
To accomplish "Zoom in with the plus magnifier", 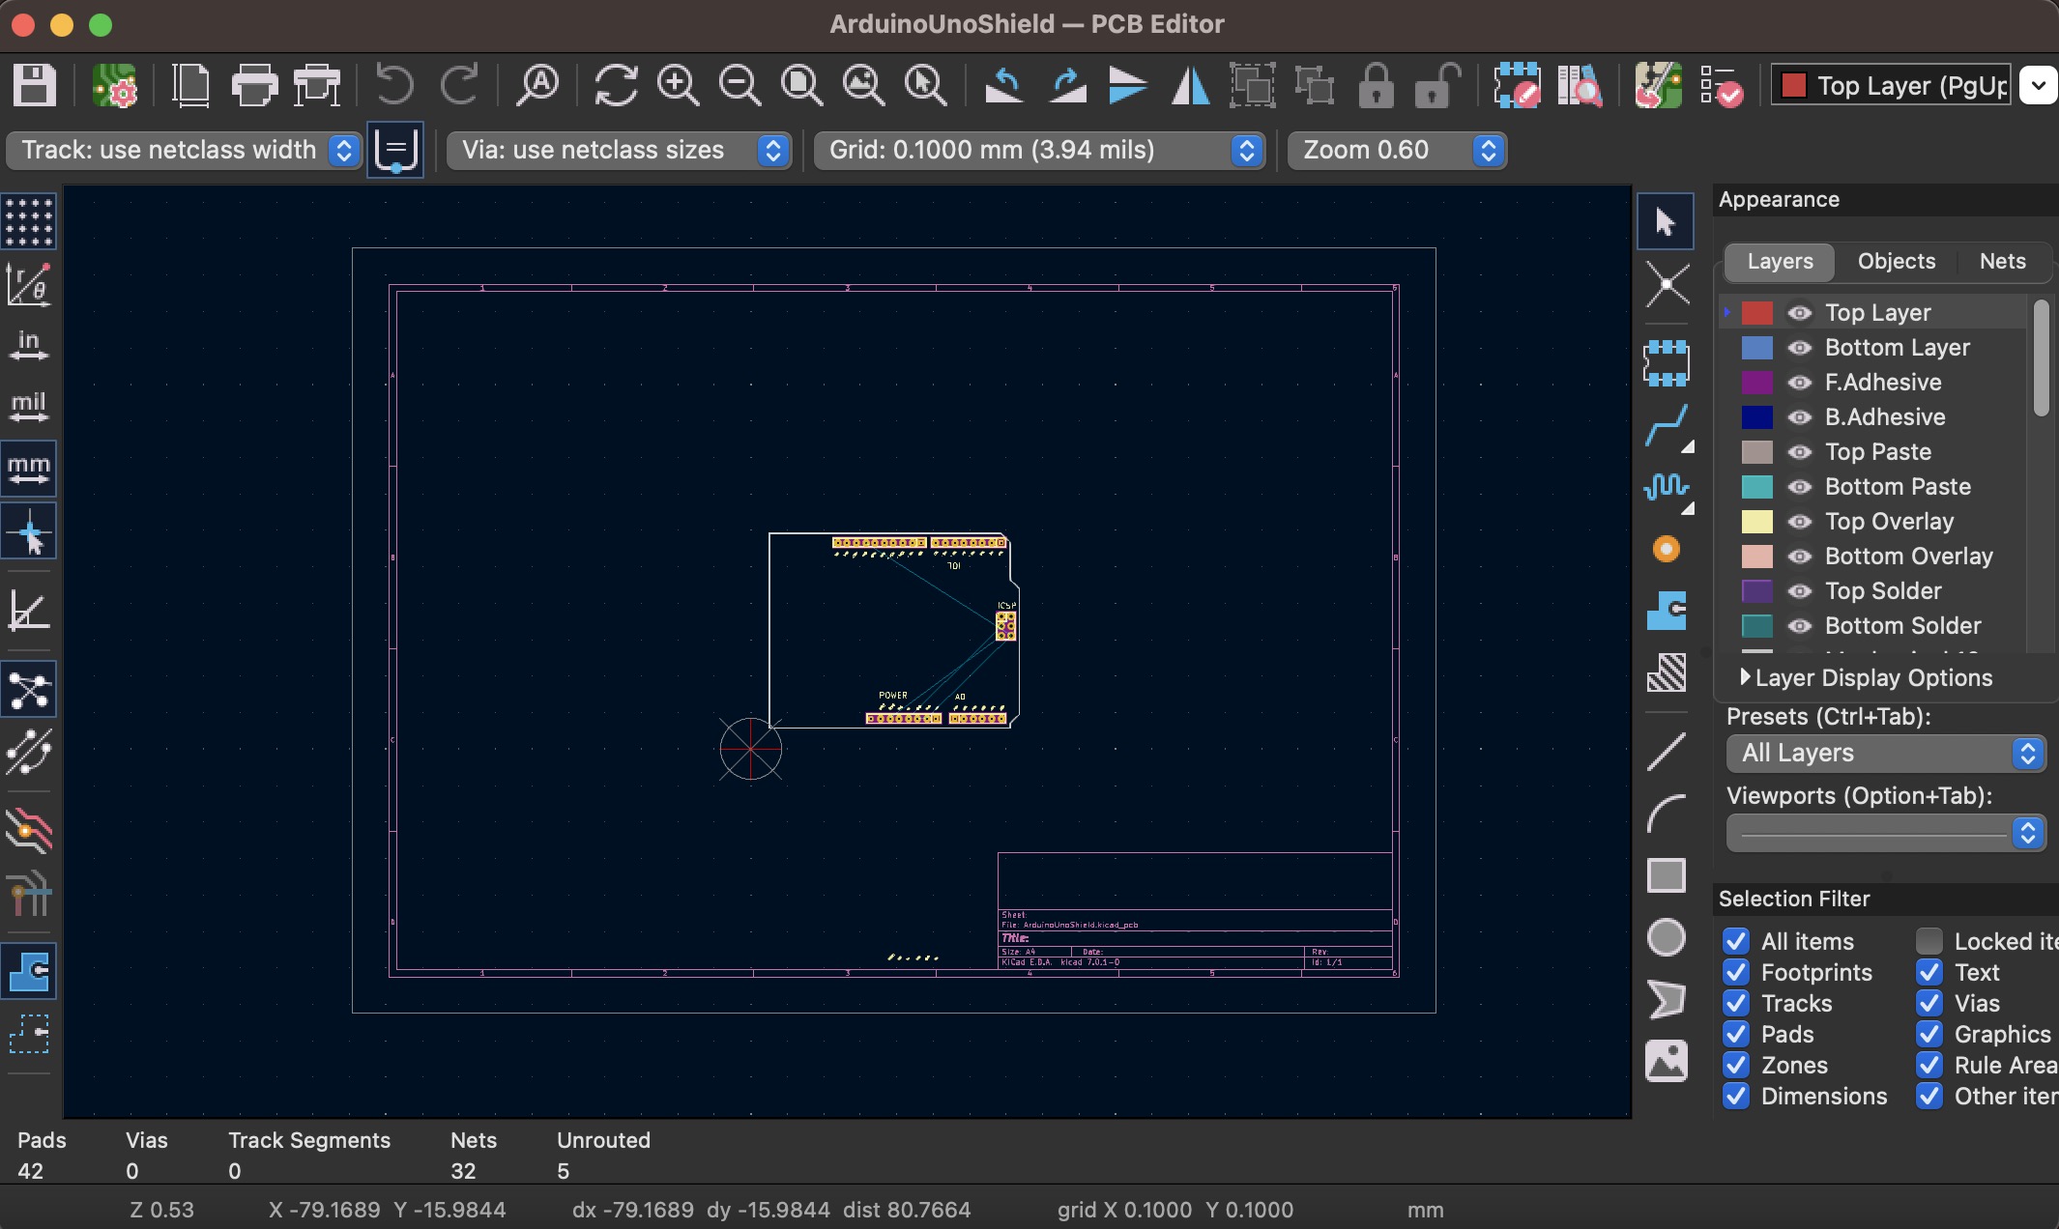I will point(678,86).
